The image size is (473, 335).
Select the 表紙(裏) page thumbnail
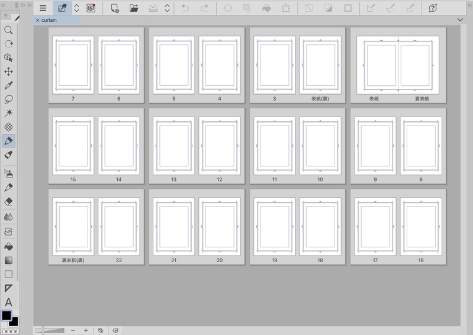point(320,65)
